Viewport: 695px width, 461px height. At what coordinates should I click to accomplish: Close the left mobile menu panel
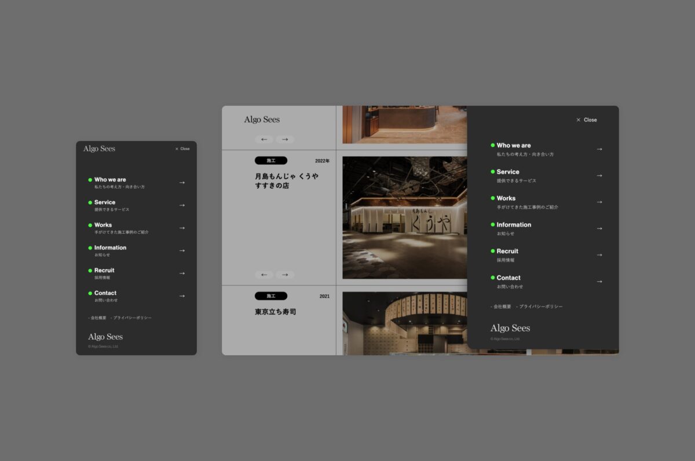coord(182,149)
